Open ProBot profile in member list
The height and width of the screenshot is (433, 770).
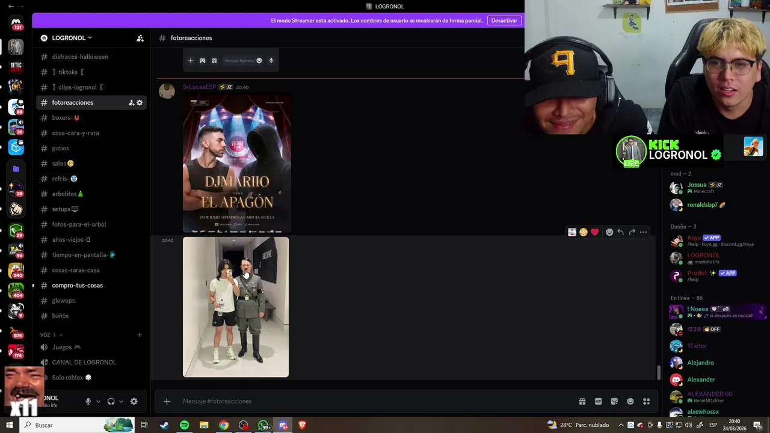[x=717, y=276]
